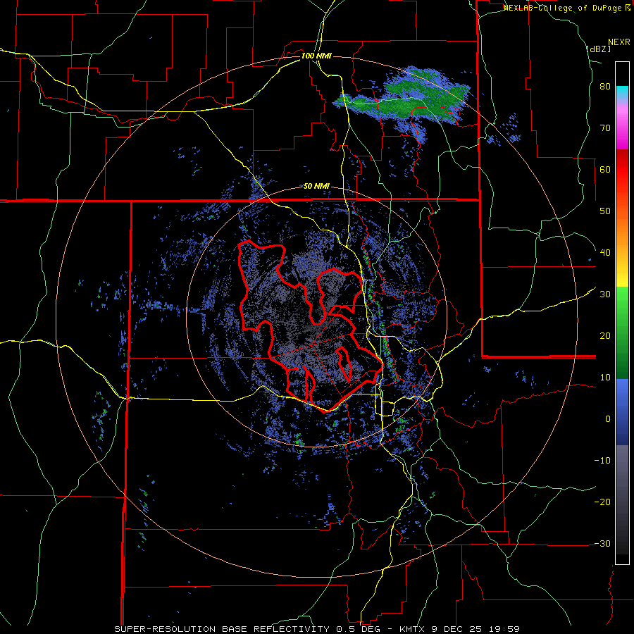Click the [dBZ] unit label
The width and height of the screenshot is (634, 634).
[598, 49]
